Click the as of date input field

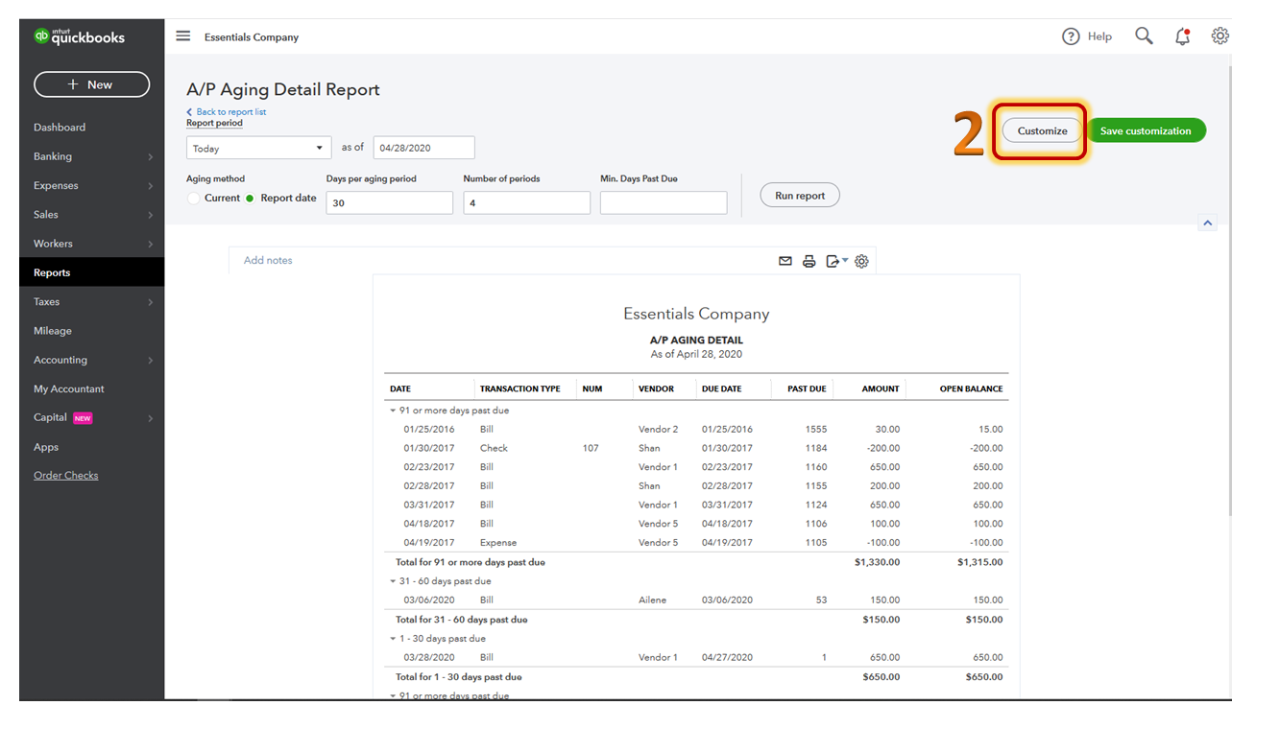click(423, 147)
